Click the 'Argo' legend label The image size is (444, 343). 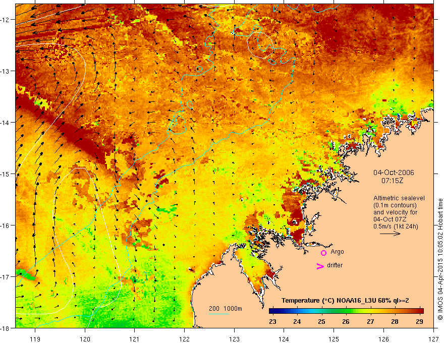click(337, 252)
